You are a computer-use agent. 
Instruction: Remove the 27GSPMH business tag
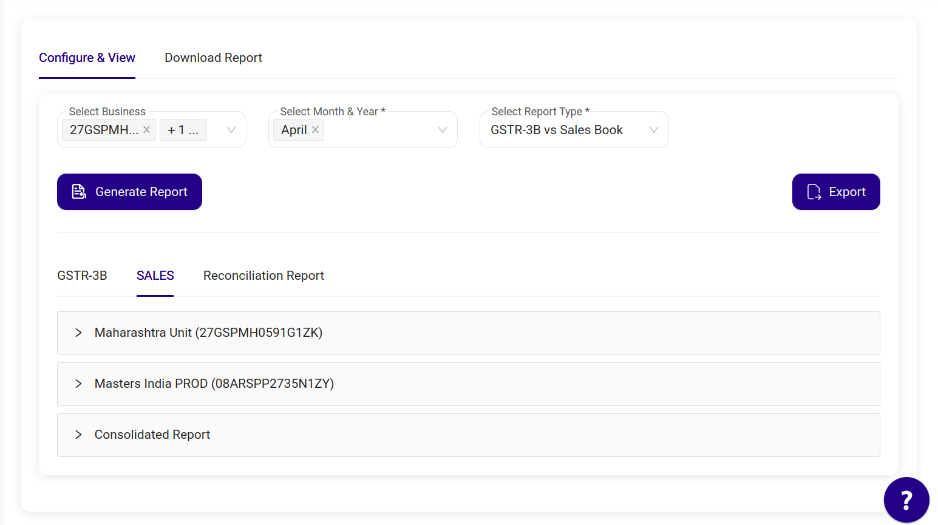click(146, 130)
